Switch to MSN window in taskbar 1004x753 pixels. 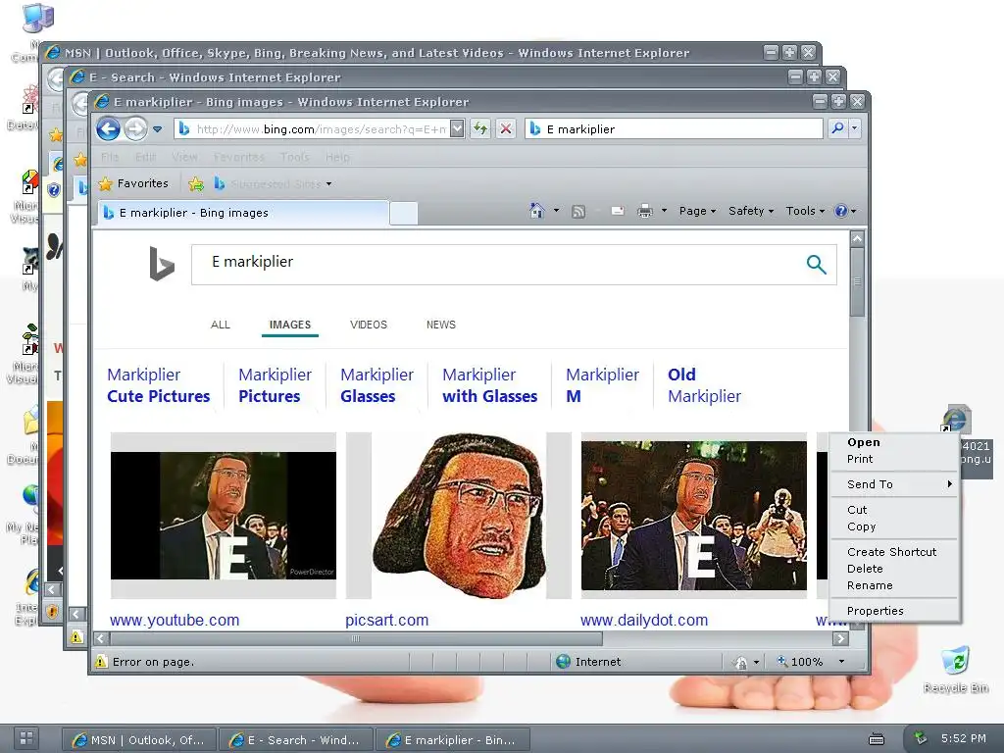click(x=139, y=740)
